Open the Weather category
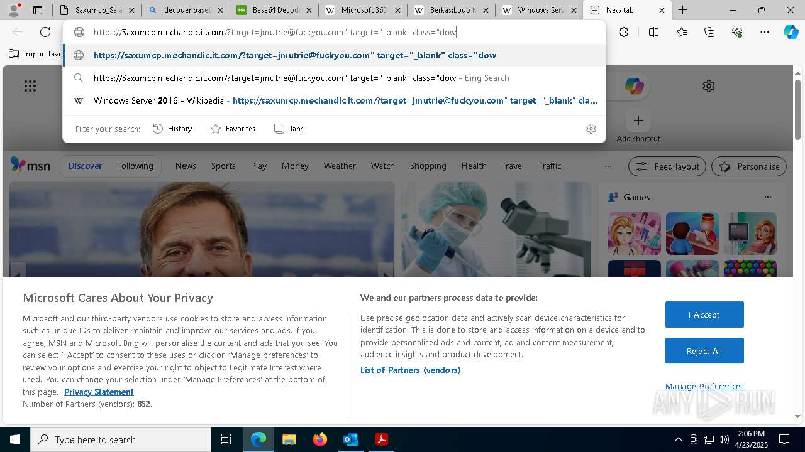805x452 pixels. point(340,166)
